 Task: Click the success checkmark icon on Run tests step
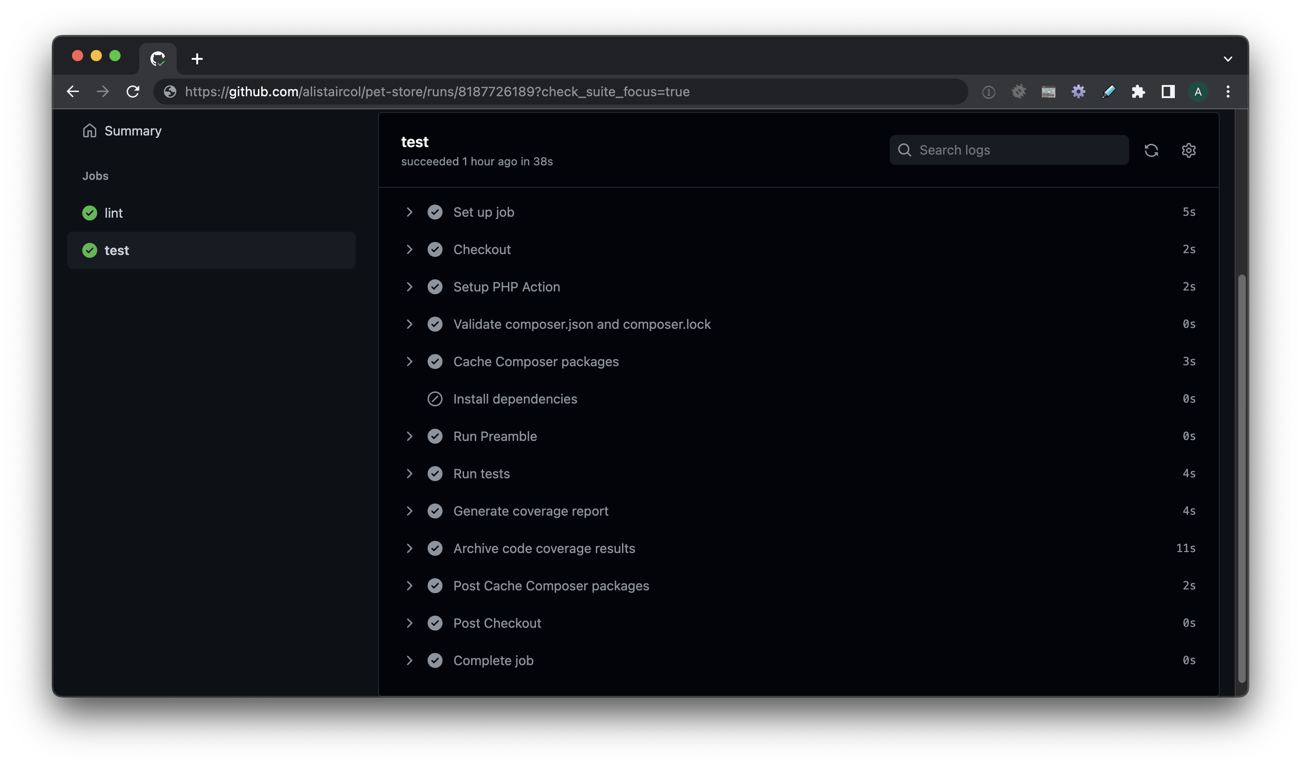pyautogui.click(x=435, y=473)
